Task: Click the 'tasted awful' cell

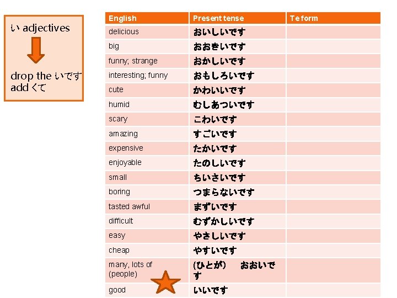Action: [147, 206]
